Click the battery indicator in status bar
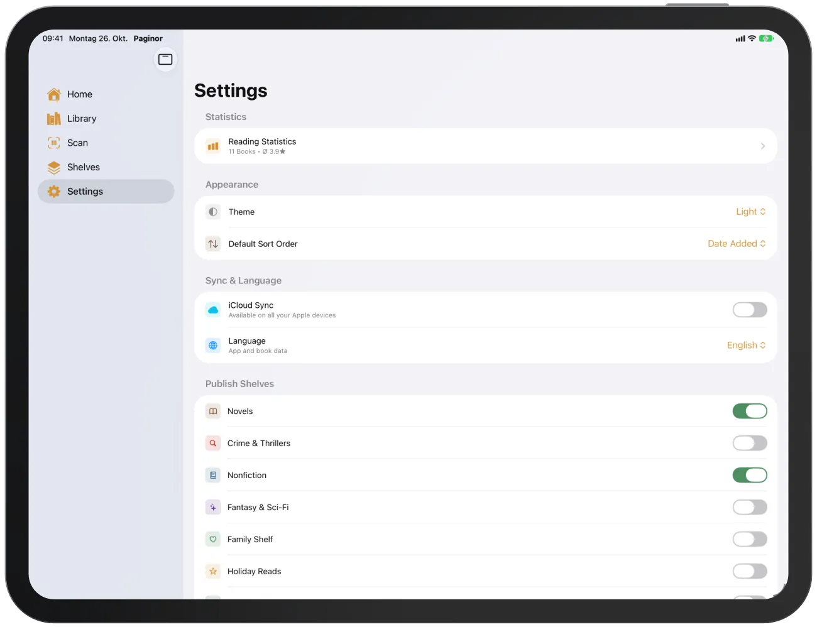The width and height of the screenshot is (817, 627). 766,38
